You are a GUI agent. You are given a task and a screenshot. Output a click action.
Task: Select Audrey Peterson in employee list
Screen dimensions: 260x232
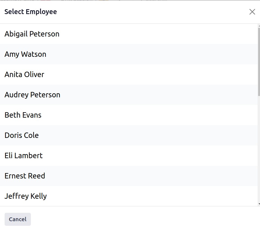pos(129,95)
